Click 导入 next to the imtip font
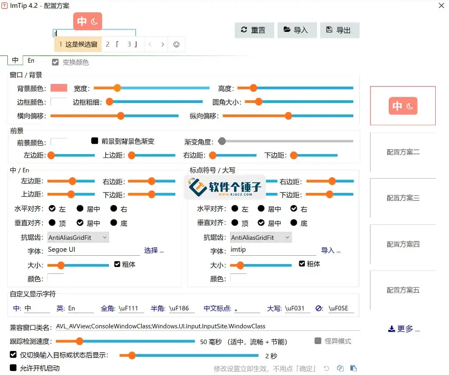The height and width of the screenshot is (375, 449). pos(331,250)
